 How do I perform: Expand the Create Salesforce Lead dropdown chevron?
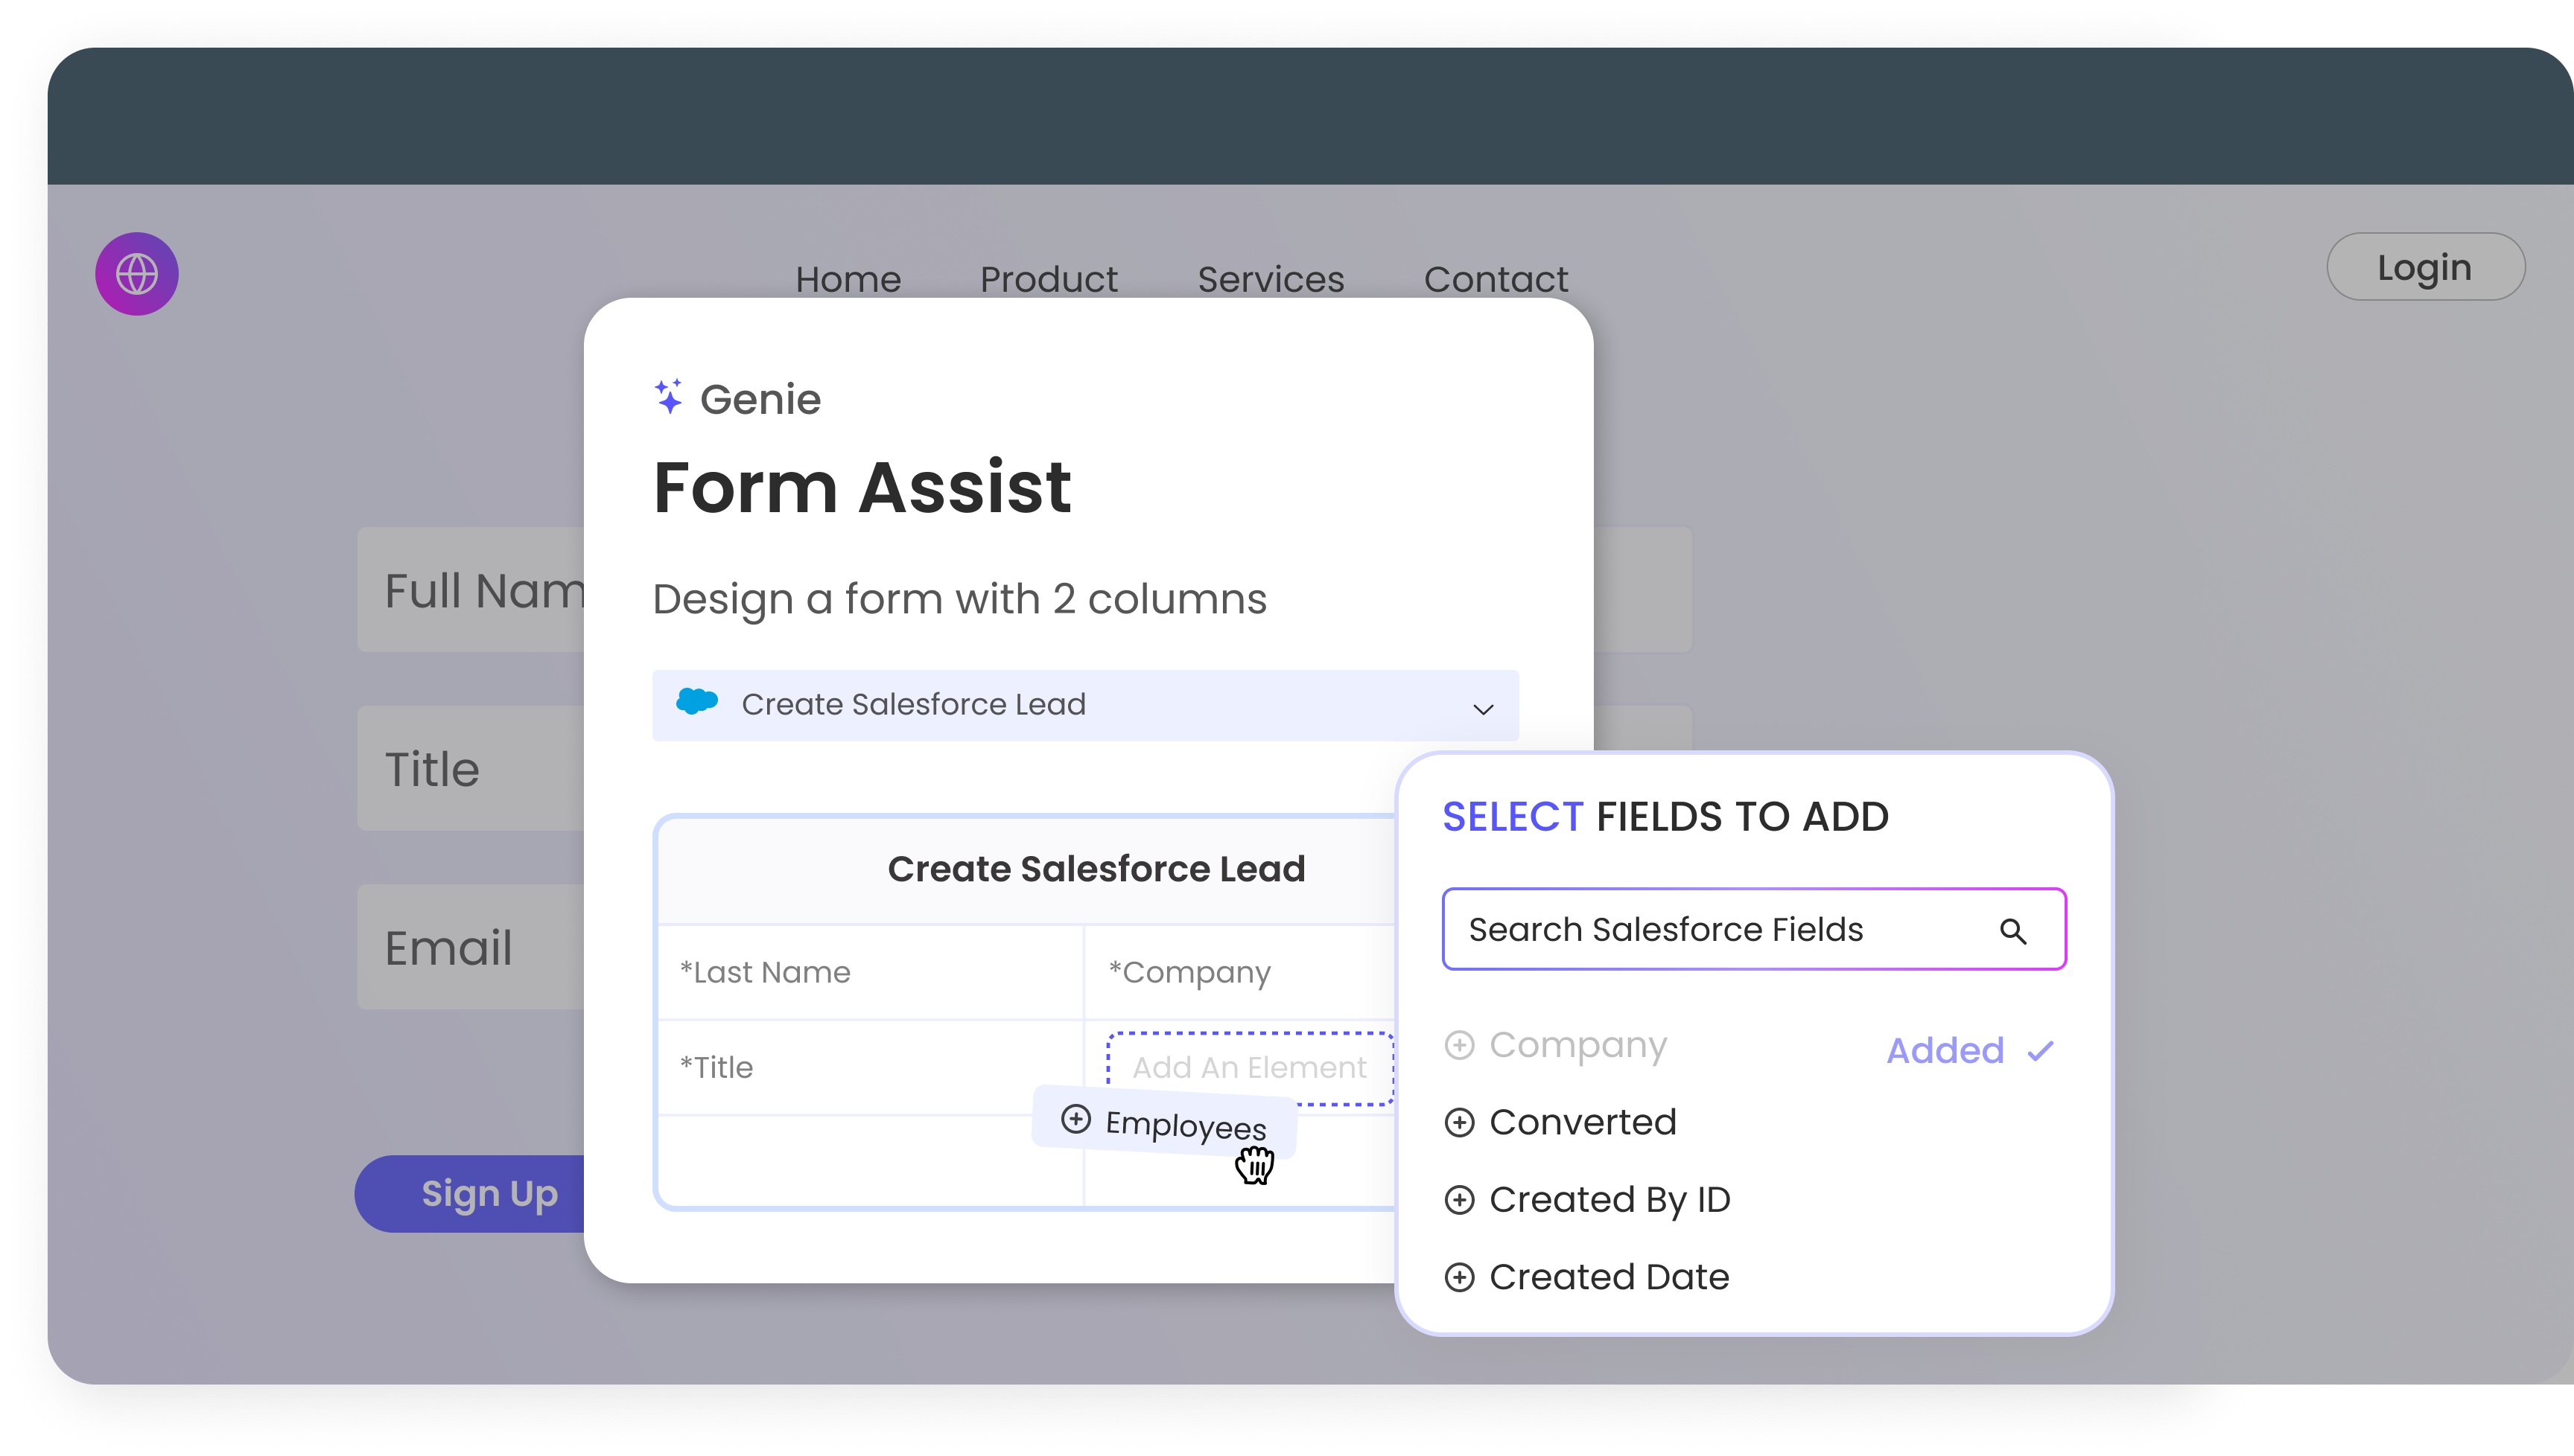click(1483, 708)
